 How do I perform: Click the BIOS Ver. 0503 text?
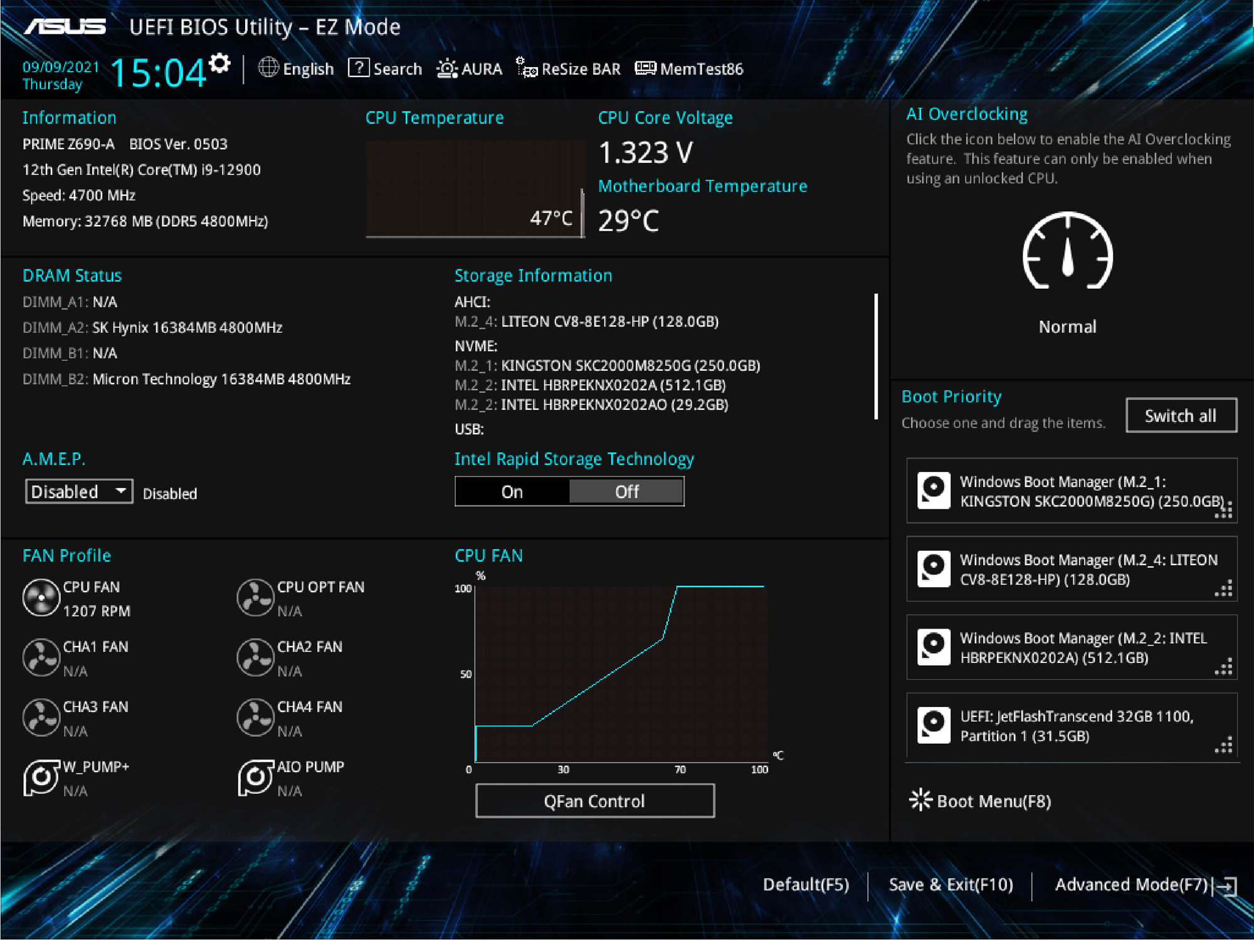pyautogui.click(x=178, y=144)
